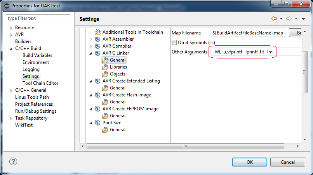
Task: Click the back navigation arrow icon
Action: click(274, 19)
